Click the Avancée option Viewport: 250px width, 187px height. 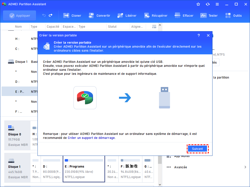pyautogui.click(x=180, y=167)
